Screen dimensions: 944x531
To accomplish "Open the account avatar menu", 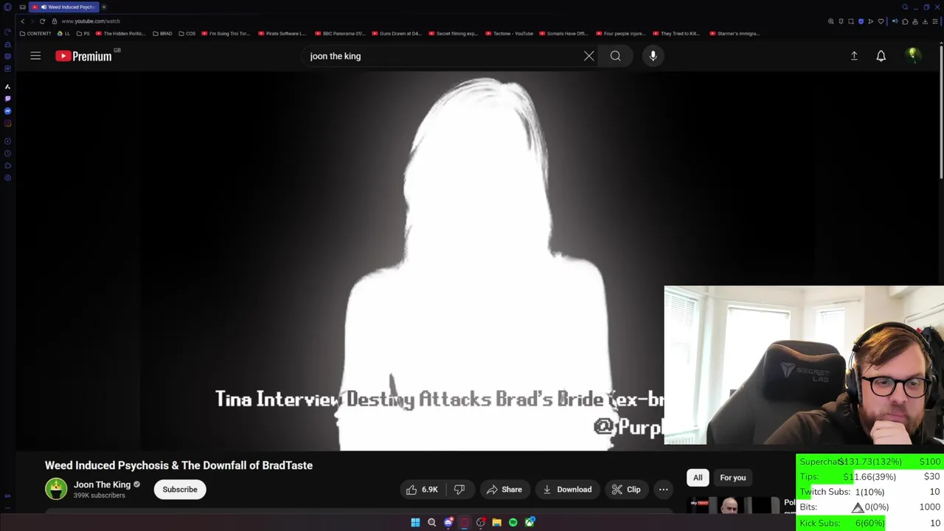I will click(x=913, y=55).
